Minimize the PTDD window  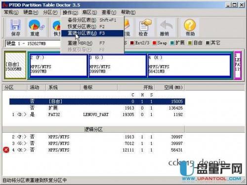click(x=228, y=5)
